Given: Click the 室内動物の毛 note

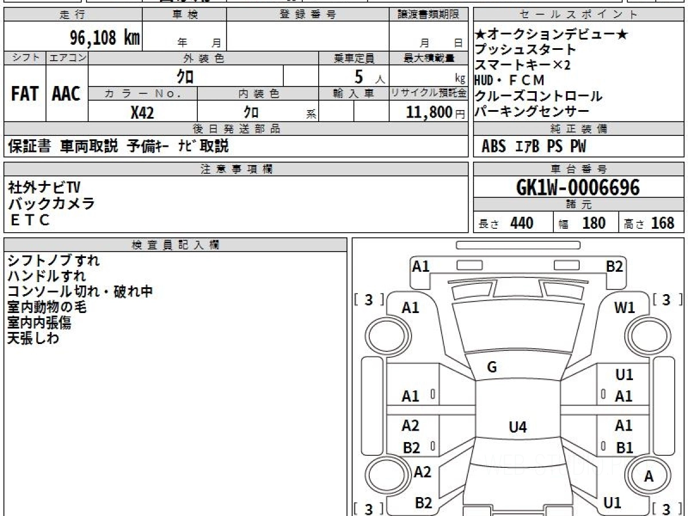Looking at the screenshot, I should 47,307.
